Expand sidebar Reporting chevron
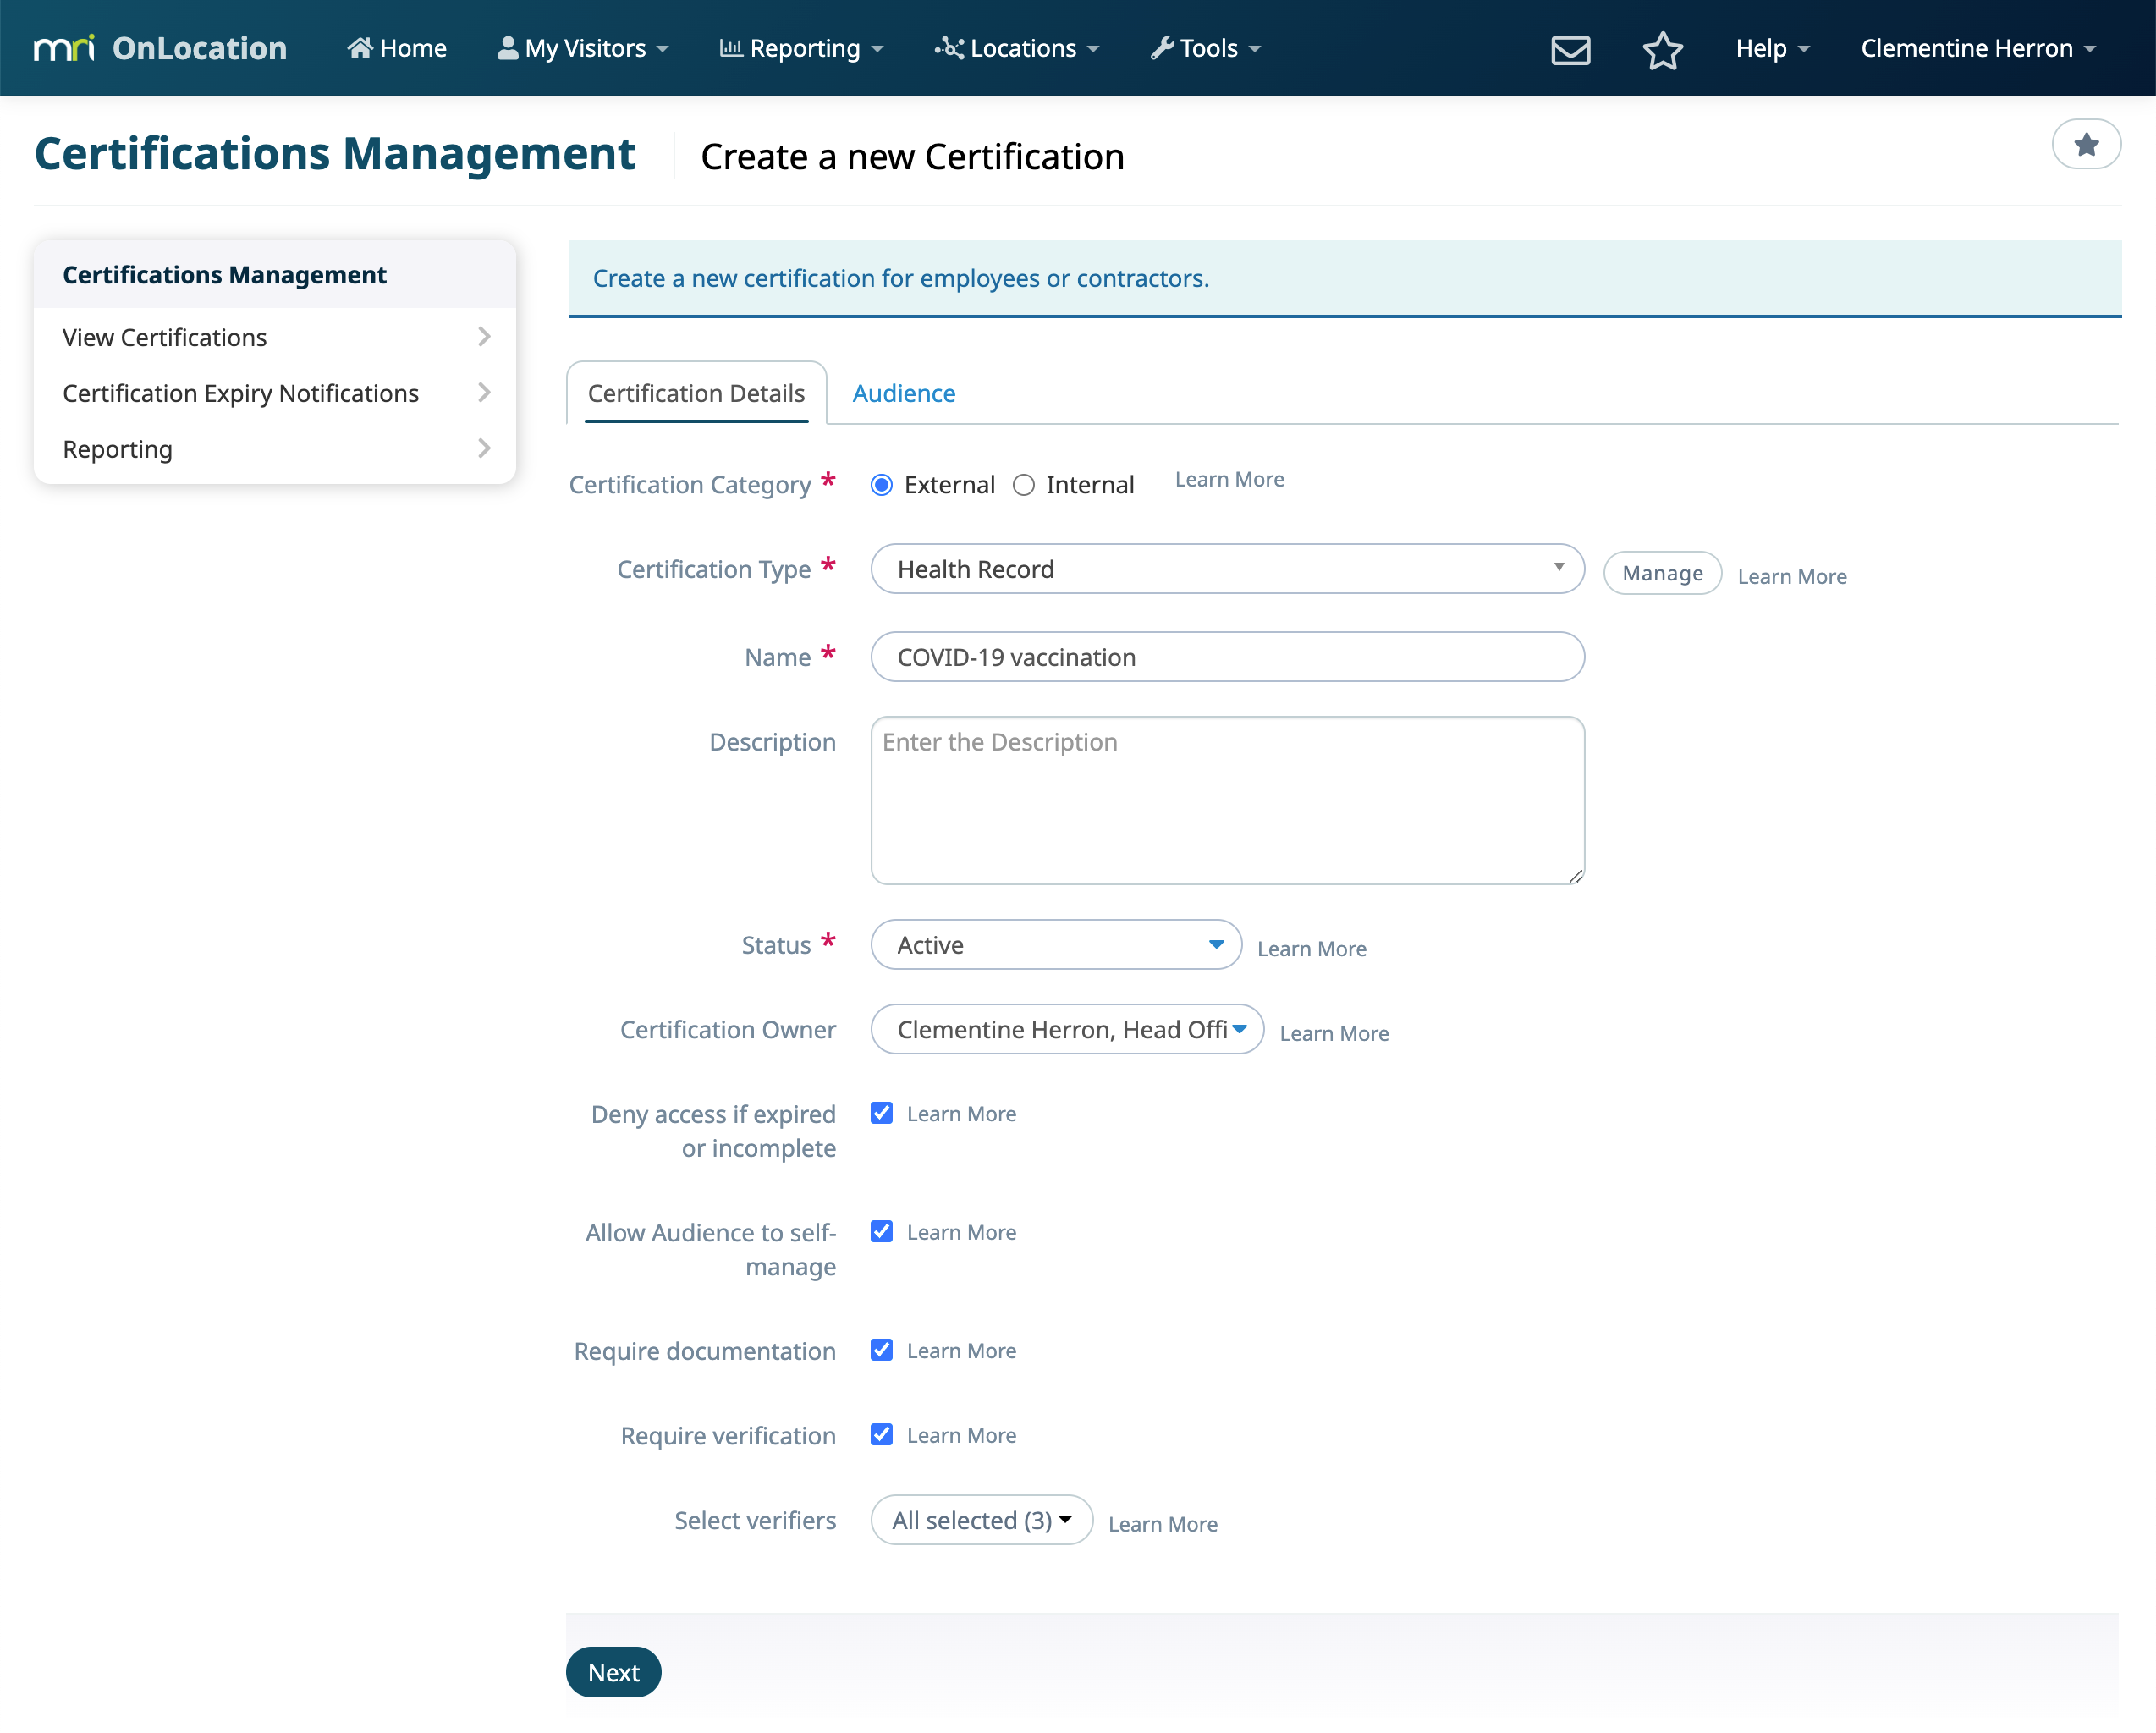 484,449
